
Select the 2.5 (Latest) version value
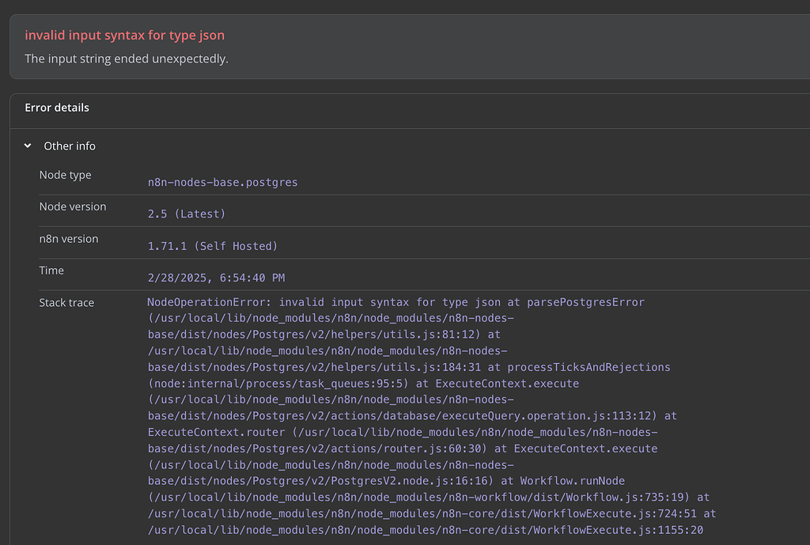[187, 214]
